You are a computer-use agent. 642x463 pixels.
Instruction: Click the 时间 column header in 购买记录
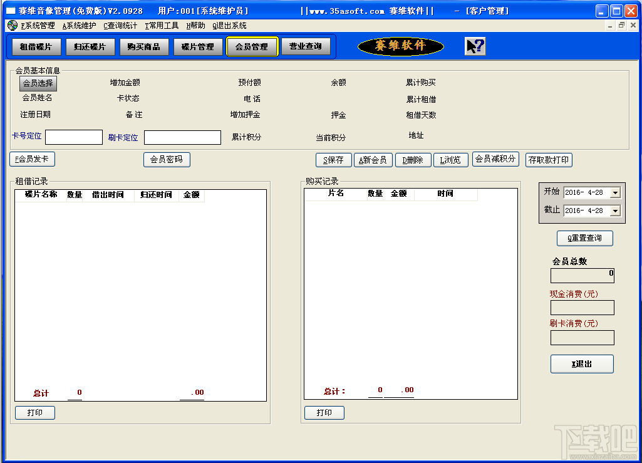(445, 194)
